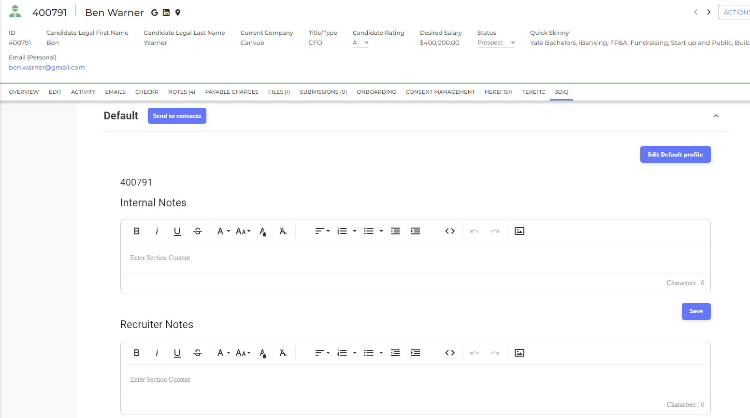Go to next candidate record arrow
Viewport: 750px width, 418px height.
(x=709, y=12)
